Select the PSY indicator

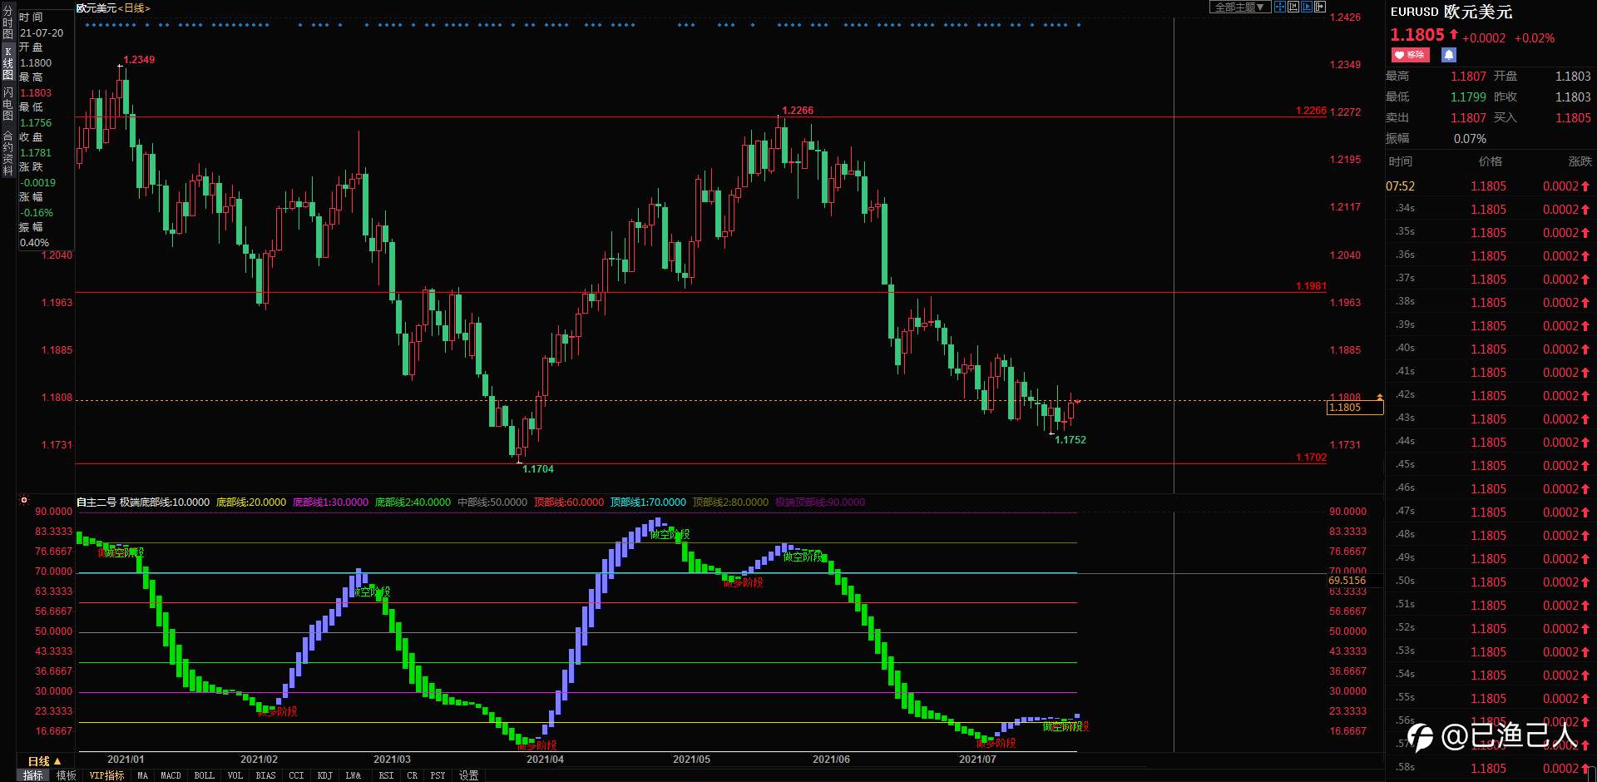pyautogui.click(x=438, y=775)
